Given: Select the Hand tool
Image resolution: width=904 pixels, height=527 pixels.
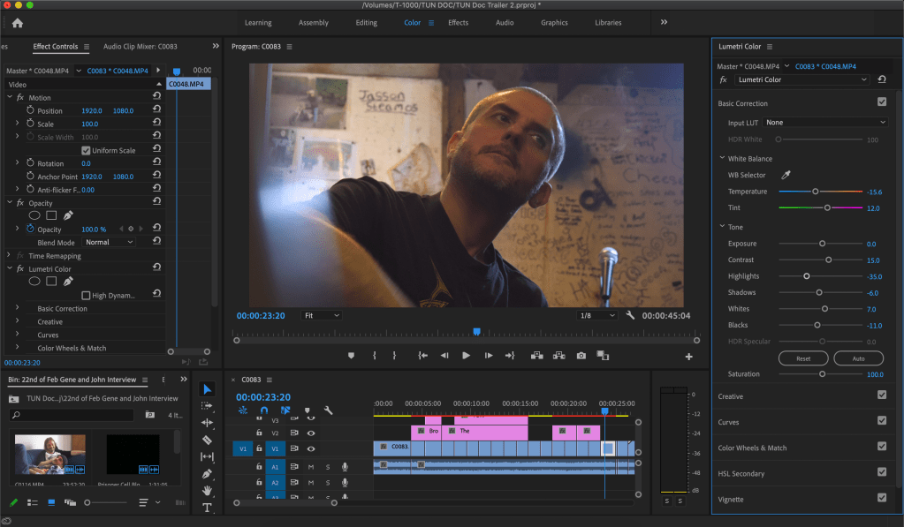Looking at the screenshot, I should (207, 490).
